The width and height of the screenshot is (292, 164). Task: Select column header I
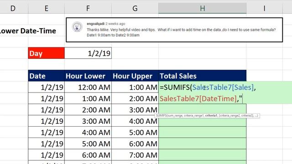point(265,8)
